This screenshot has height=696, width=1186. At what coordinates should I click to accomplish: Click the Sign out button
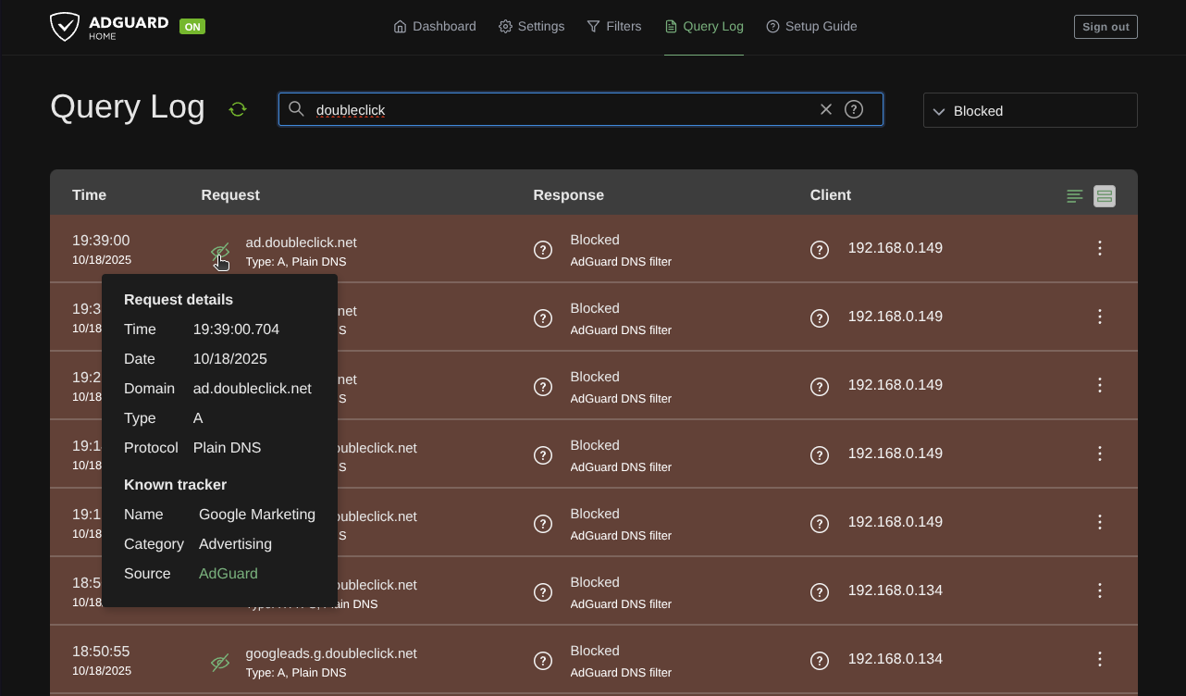pyautogui.click(x=1106, y=26)
